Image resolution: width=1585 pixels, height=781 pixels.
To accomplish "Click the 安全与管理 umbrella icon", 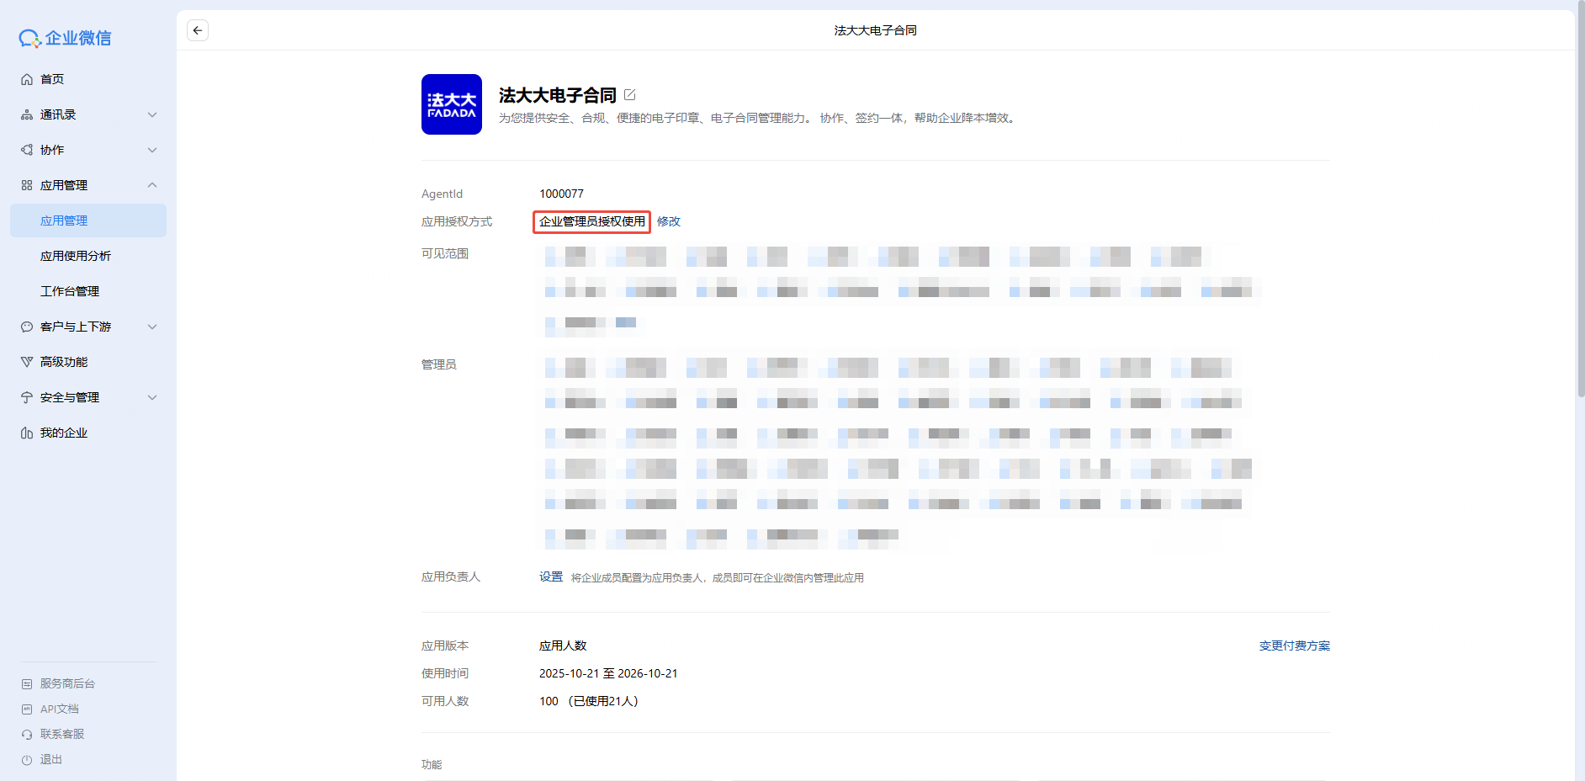I will point(27,397).
